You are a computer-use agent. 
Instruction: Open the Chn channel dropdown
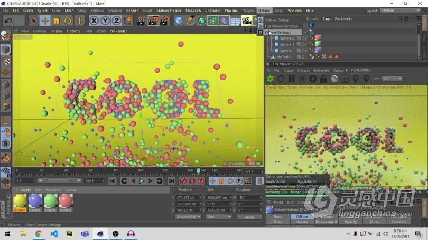pyautogui.click(x=392, y=79)
